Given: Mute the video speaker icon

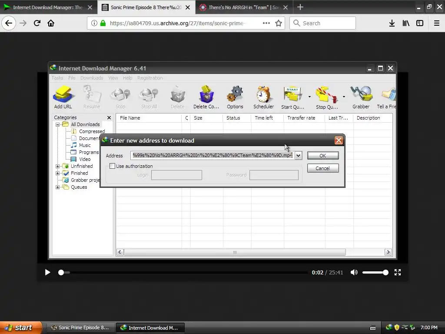Looking at the screenshot, I should [354, 272].
